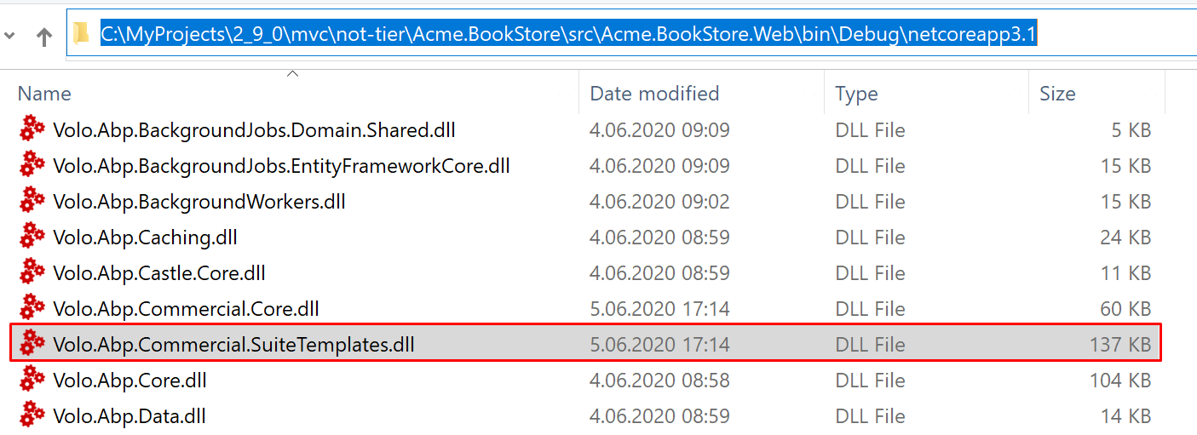Image resolution: width=1197 pixels, height=435 pixels.
Task: Click the Volo.Abp.Data.dll gear icon
Action: (32, 415)
